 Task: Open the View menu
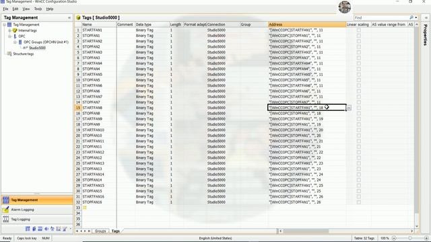pos(26,9)
